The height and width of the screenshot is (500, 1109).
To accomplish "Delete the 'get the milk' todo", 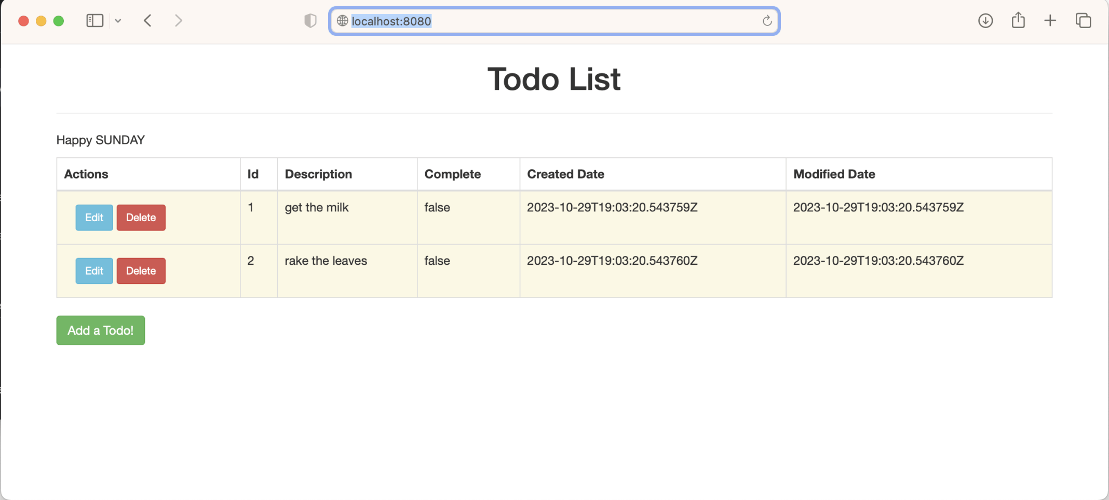I will pos(141,218).
